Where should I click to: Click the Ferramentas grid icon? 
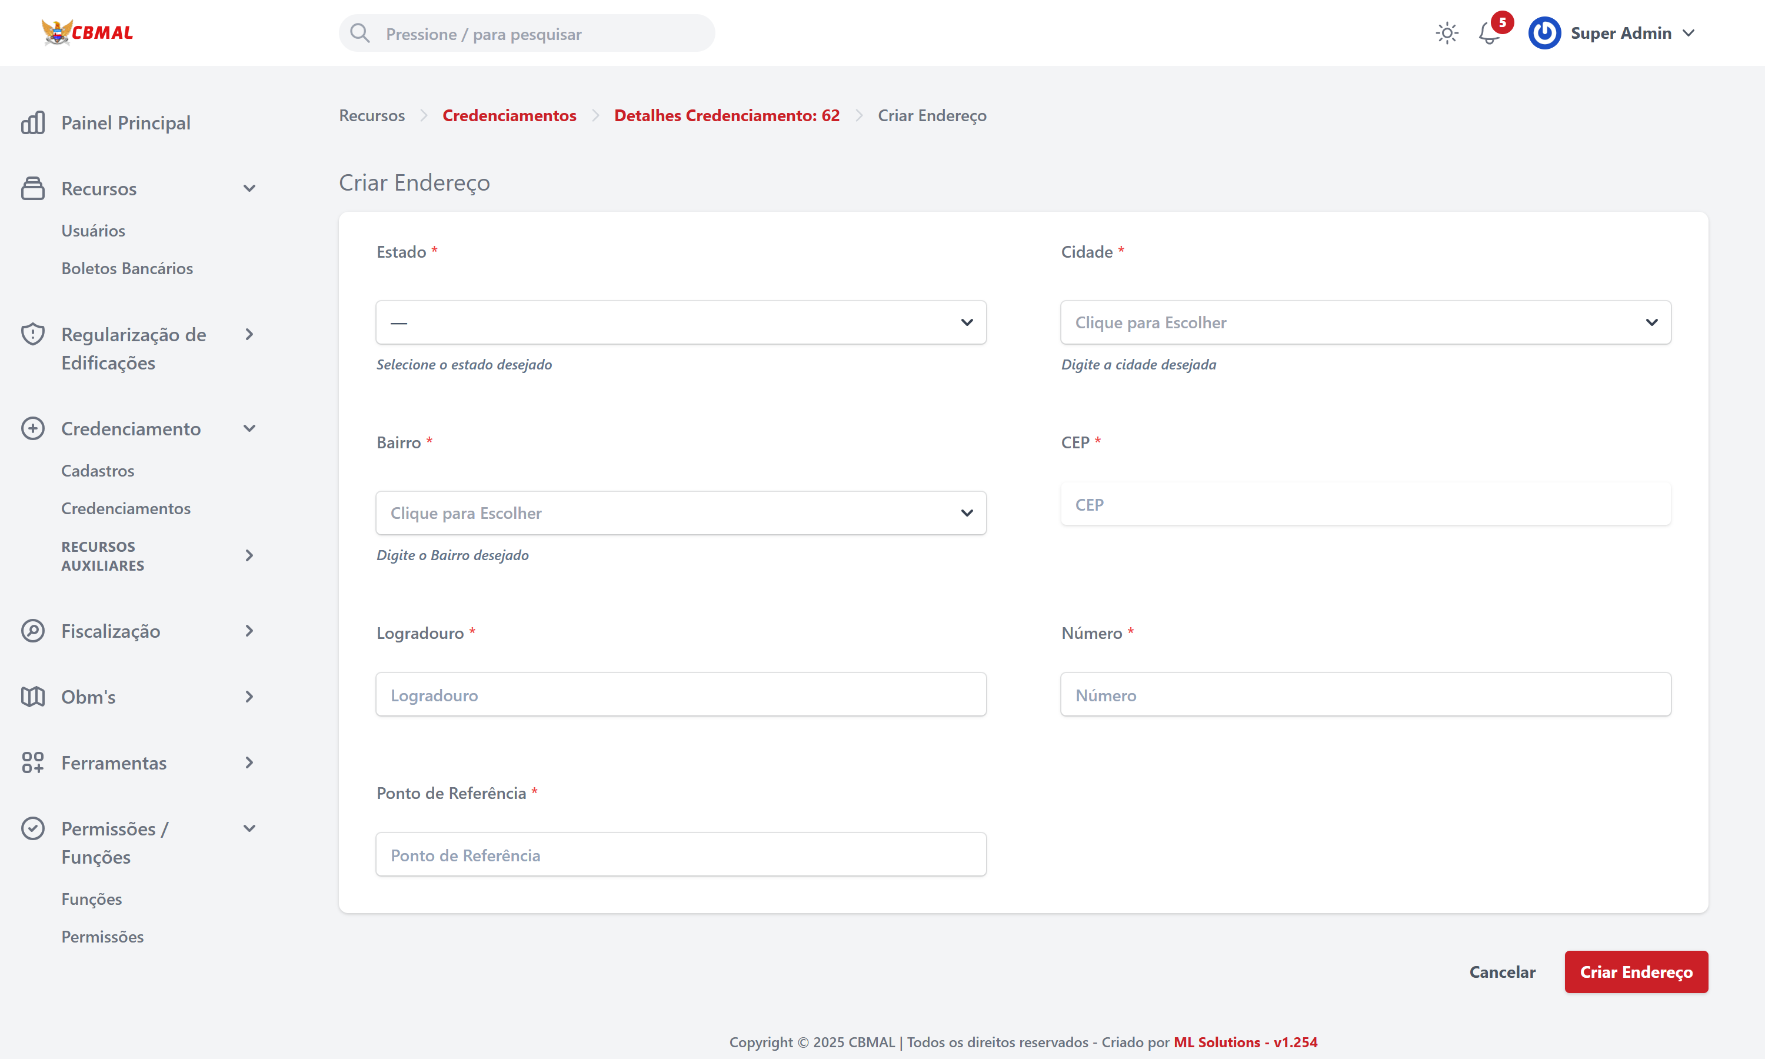click(33, 763)
